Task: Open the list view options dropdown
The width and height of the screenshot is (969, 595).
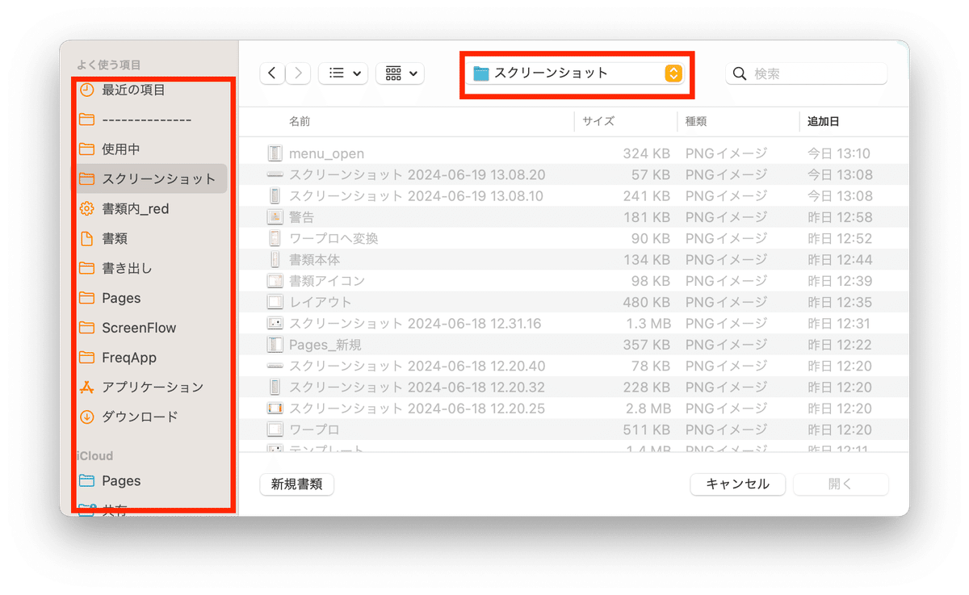Action: 343,73
